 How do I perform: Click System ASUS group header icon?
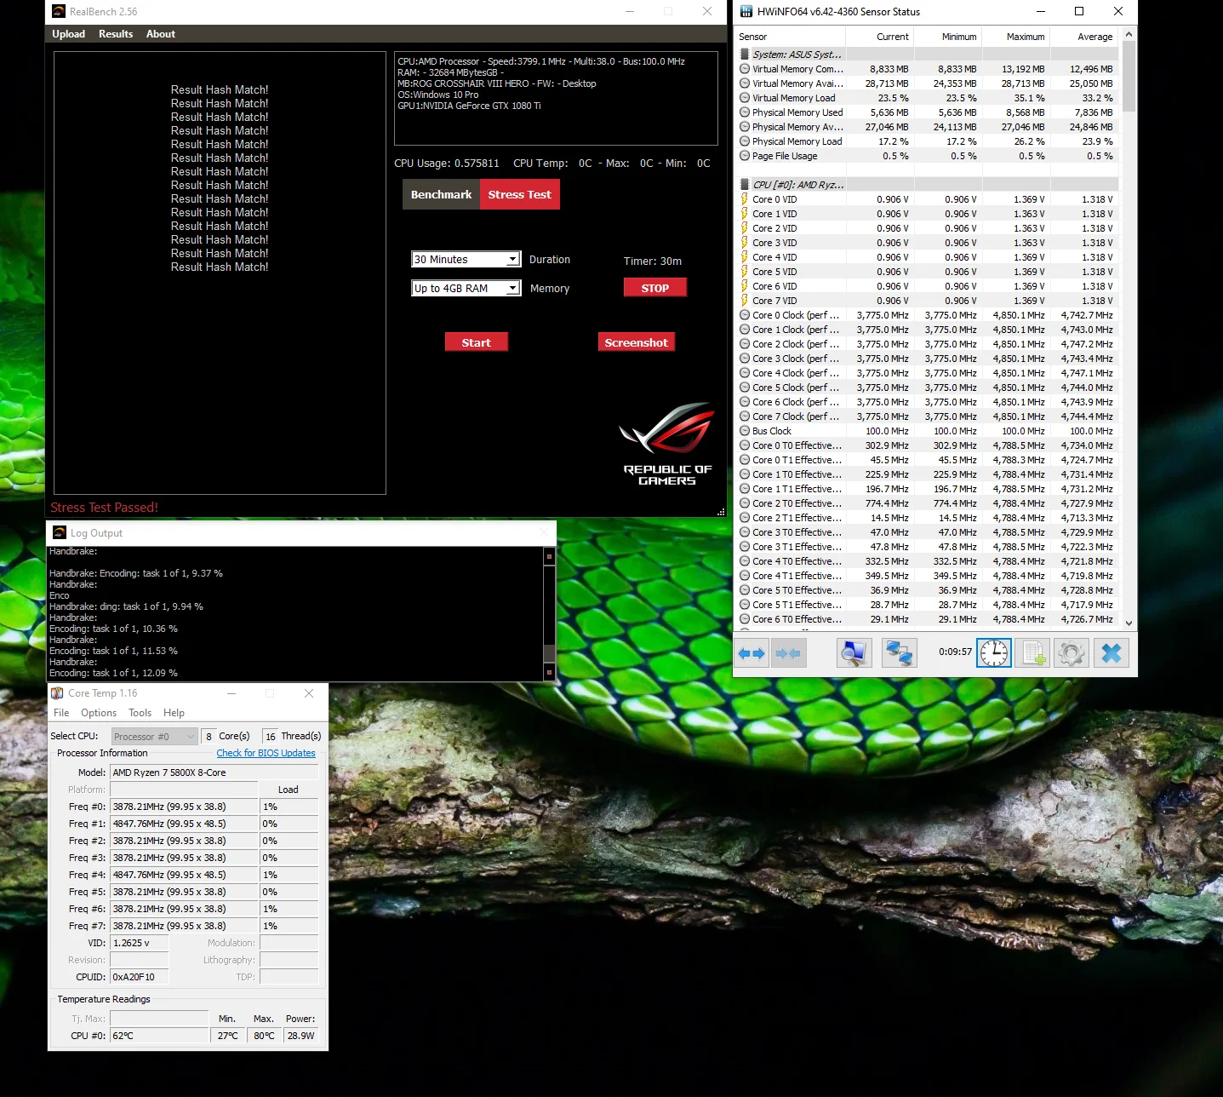(x=745, y=55)
